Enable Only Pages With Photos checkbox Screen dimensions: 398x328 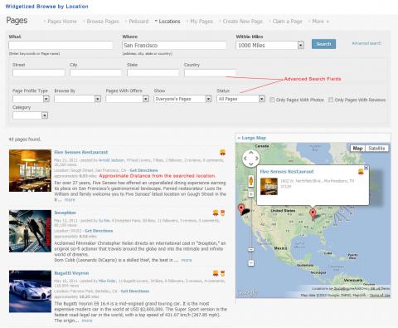pos(272,100)
